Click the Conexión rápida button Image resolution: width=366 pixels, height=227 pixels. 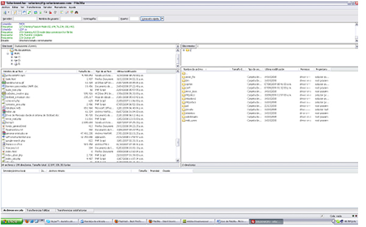click(x=151, y=19)
